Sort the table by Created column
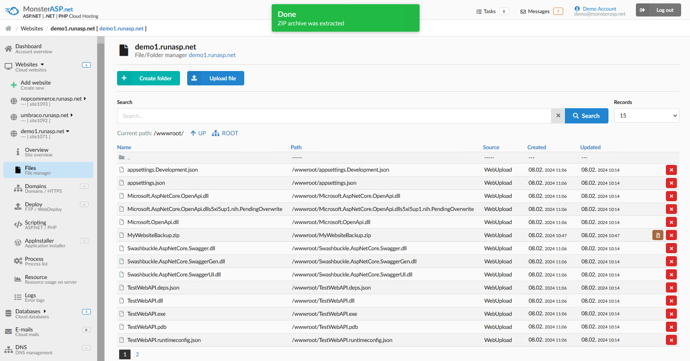 tap(537, 147)
